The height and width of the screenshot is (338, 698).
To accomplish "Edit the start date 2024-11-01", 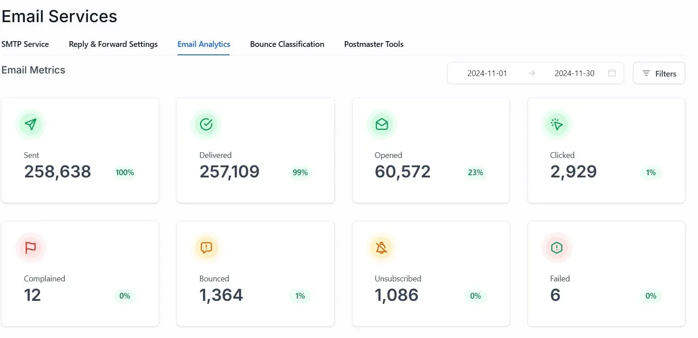I will 487,73.
